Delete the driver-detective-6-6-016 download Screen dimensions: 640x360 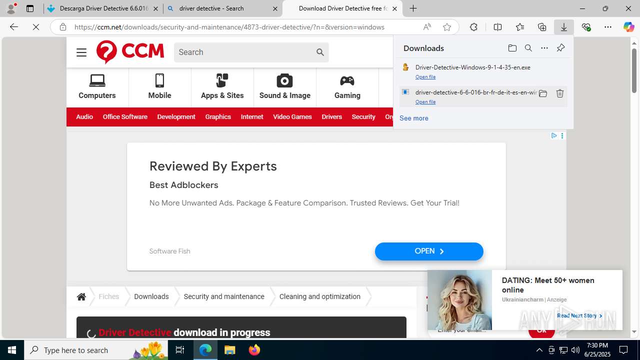point(560,93)
